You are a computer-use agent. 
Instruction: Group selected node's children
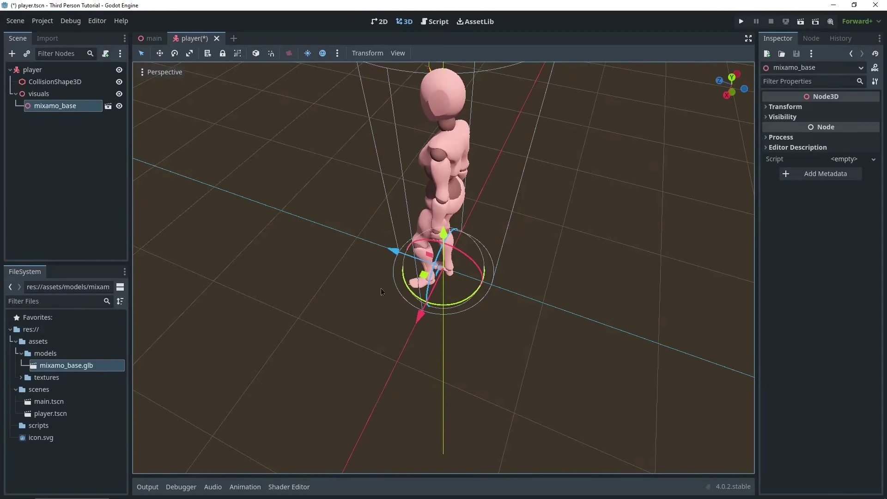pos(237,53)
